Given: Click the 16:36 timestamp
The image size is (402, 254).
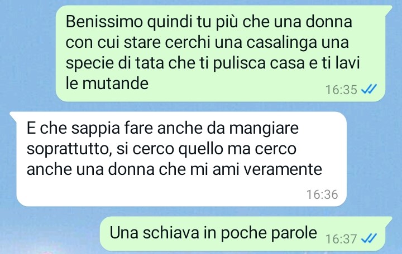Looking at the screenshot, I should pyautogui.click(x=322, y=194).
